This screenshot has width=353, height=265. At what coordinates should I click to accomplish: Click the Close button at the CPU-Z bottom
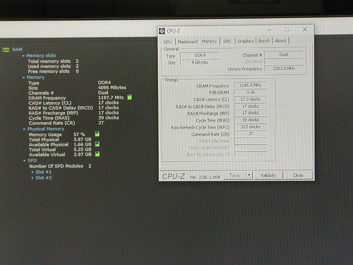pyautogui.click(x=298, y=175)
